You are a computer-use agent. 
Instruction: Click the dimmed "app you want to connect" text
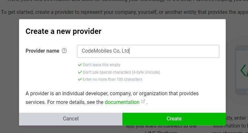pyautogui.click(x=161, y=126)
